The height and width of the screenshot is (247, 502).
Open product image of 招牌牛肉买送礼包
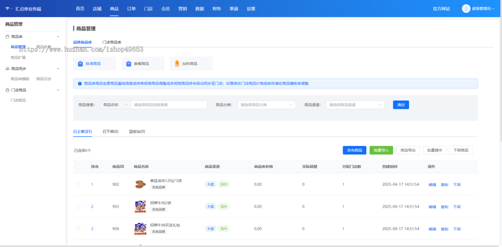click(x=140, y=229)
